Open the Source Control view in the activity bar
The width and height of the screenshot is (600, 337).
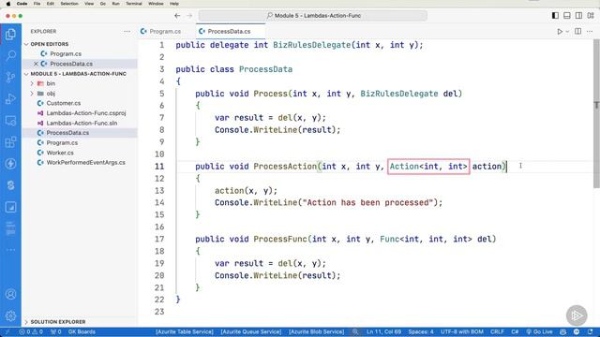coord(10,77)
